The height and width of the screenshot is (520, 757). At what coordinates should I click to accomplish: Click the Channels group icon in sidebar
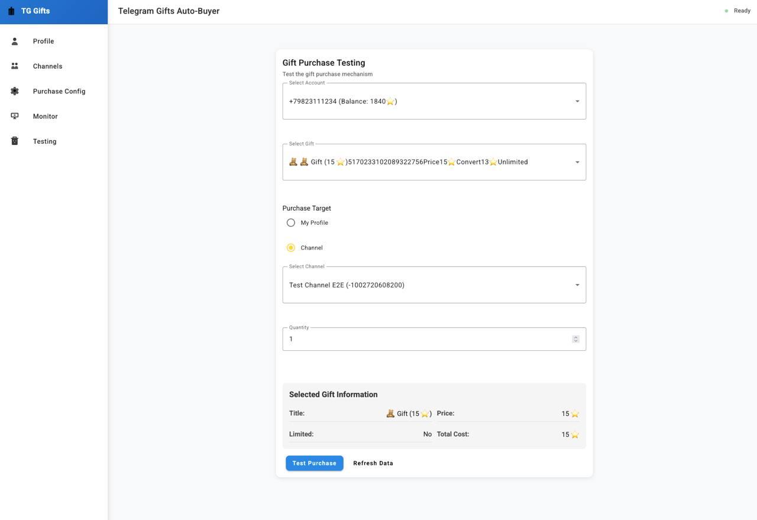15,66
